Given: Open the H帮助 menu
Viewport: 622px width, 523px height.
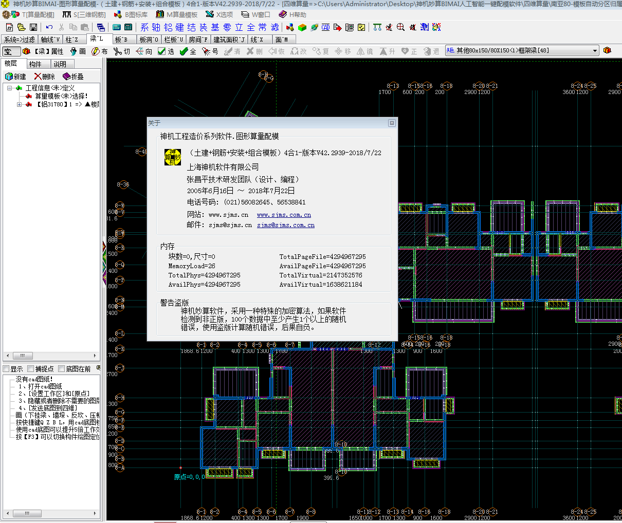Looking at the screenshot, I should point(292,14).
